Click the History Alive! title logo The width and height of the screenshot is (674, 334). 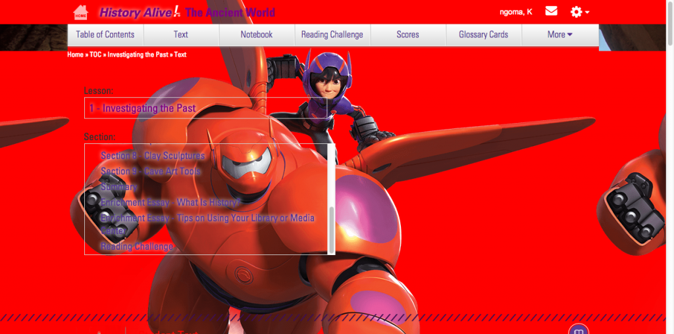(x=187, y=12)
